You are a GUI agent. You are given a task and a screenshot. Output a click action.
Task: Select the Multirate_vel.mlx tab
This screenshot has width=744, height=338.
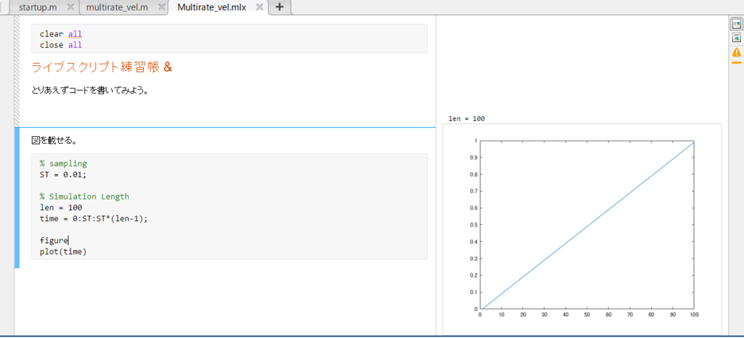(x=211, y=7)
